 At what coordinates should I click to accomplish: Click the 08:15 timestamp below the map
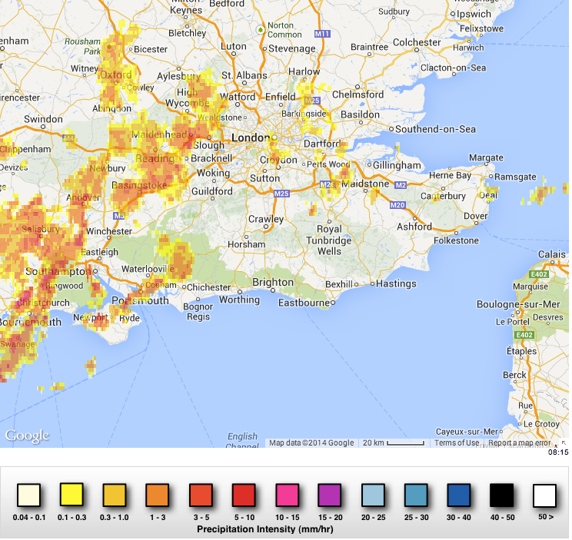coord(557,452)
